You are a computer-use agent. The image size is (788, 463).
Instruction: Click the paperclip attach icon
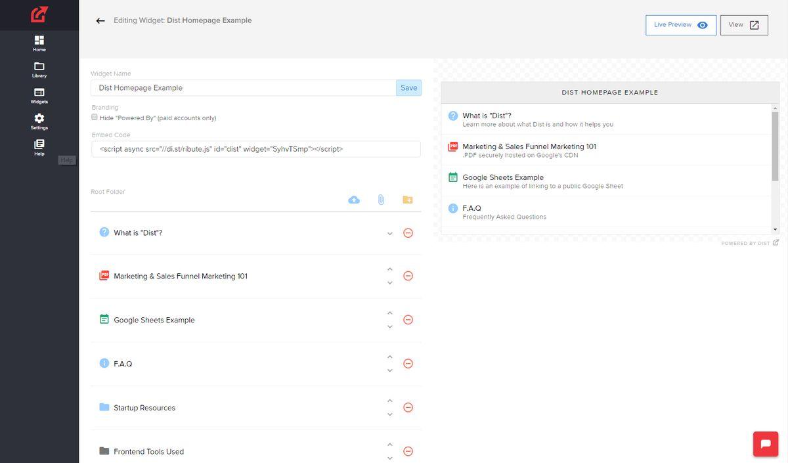pyautogui.click(x=381, y=200)
